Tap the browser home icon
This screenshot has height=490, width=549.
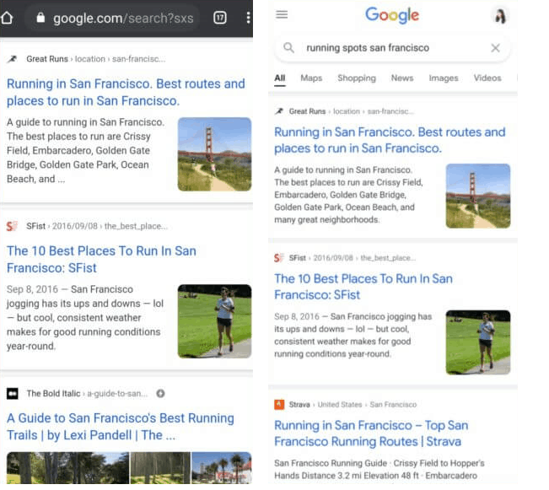click(x=7, y=18)
